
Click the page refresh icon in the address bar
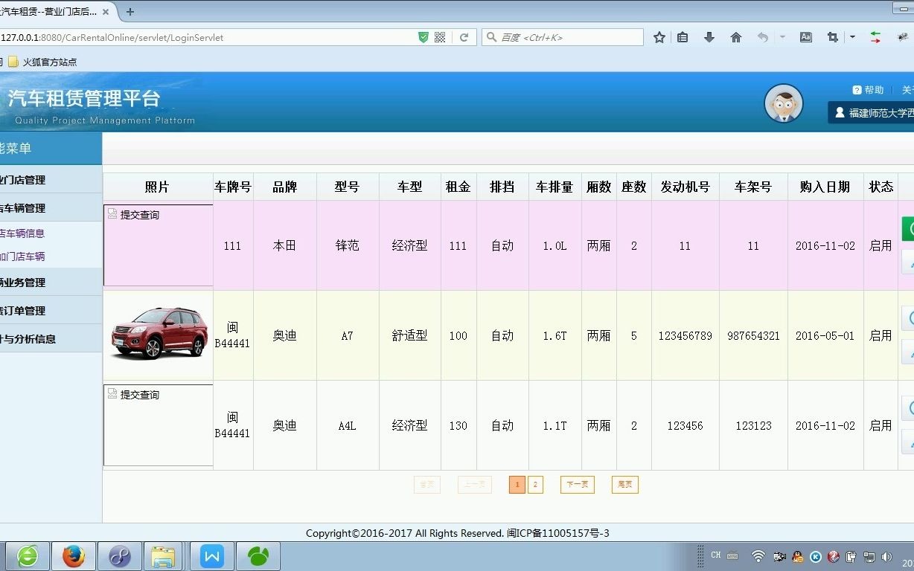point(464,36)
